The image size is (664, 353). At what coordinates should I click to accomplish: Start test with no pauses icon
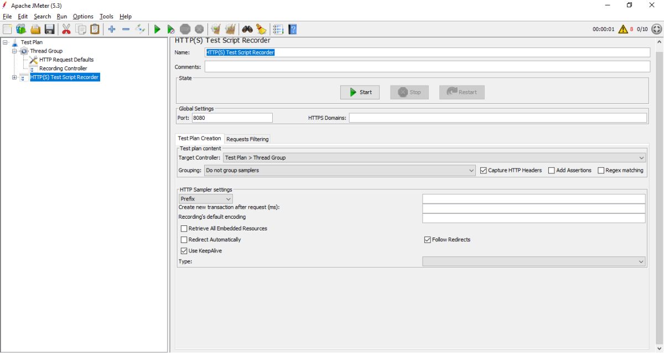point(171,29)
